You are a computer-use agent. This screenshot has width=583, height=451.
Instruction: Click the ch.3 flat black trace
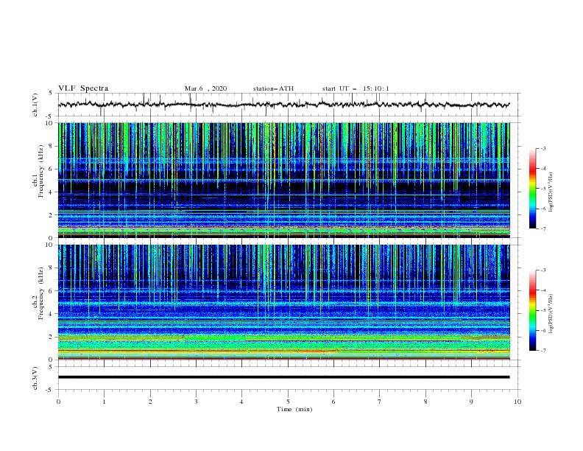tap(283, 377)
